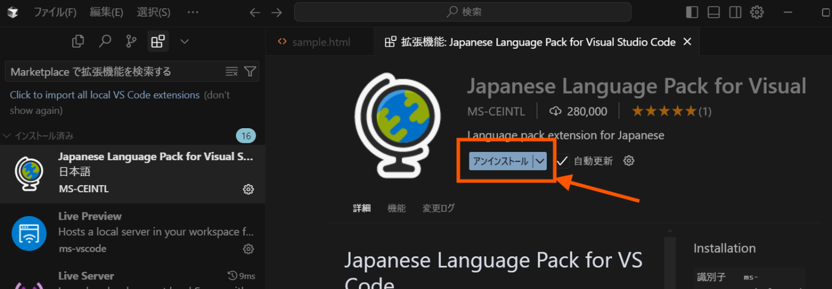
Task: Click the installed count badge 16
Action: point(245,136)
